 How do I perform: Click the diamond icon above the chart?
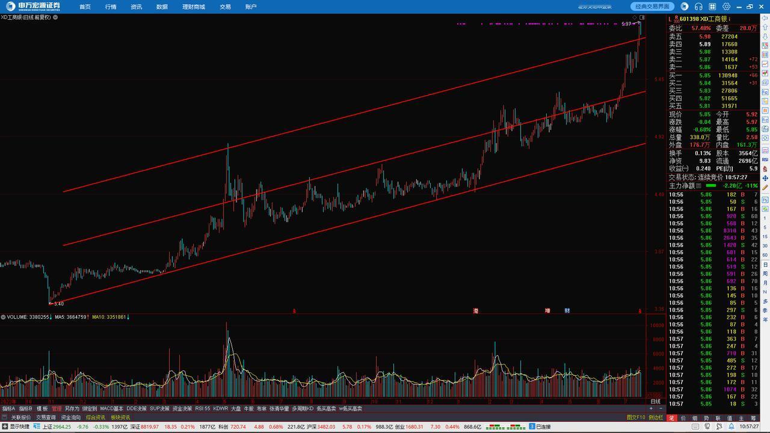(634, 17)
